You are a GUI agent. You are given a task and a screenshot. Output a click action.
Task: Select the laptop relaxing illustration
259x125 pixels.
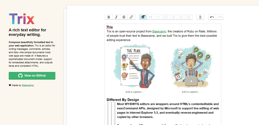191,66
